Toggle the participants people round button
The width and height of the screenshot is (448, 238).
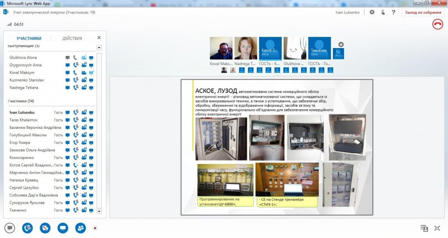(x=80, y=228)
